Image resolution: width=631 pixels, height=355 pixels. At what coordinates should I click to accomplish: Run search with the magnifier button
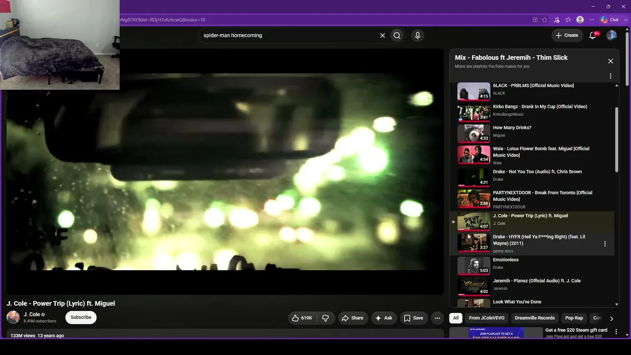pyautogui.click(x=397, y=35)
